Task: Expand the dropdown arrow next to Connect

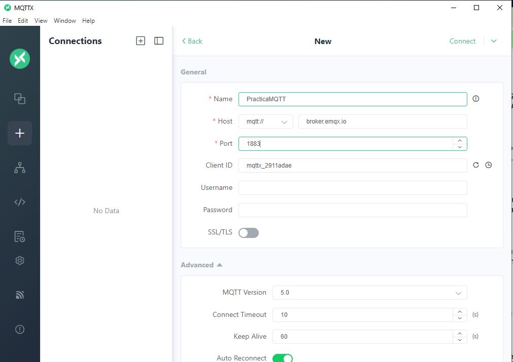Action: coord(494,41)
